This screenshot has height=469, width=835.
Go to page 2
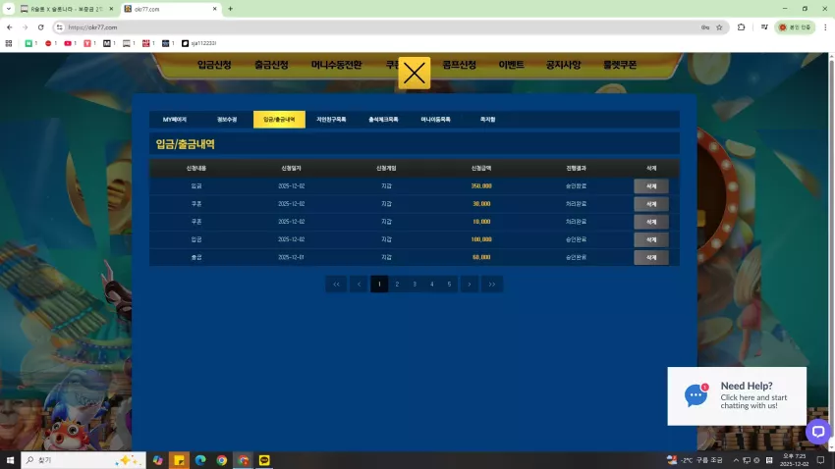[397, 284]
